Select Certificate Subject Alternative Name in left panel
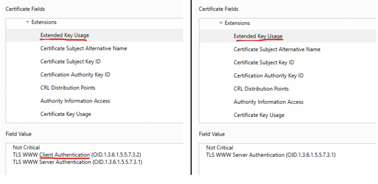The height and width of the screenshot is (184, 378). (84, 48)
